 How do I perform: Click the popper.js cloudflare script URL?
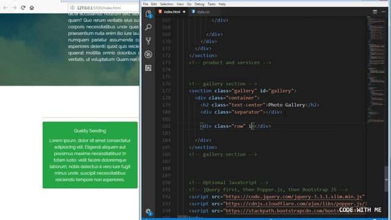(296, 204)
